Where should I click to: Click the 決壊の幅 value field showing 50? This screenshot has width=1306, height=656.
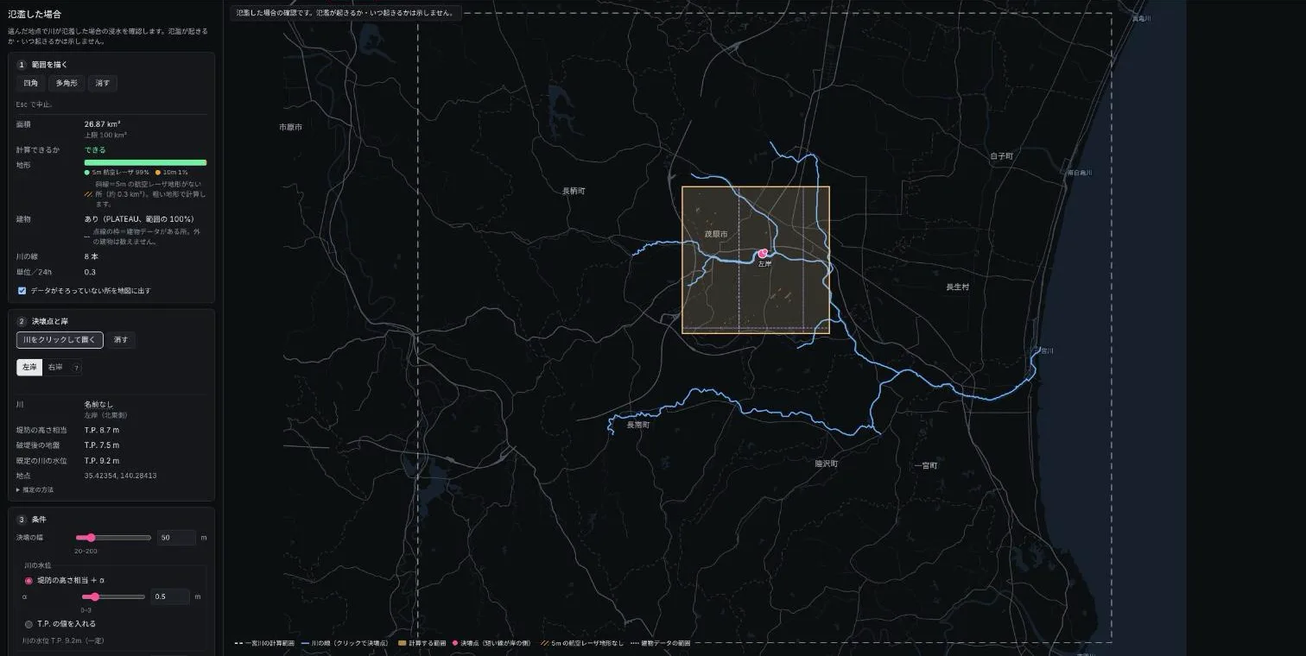176,538
